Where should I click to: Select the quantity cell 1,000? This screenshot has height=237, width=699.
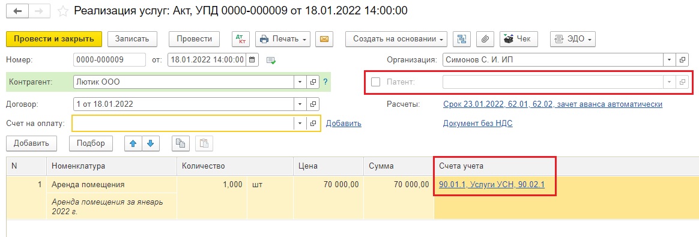[x=212, y=184]
